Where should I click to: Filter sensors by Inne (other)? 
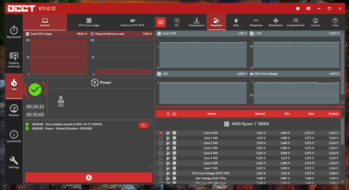[335, 22]
